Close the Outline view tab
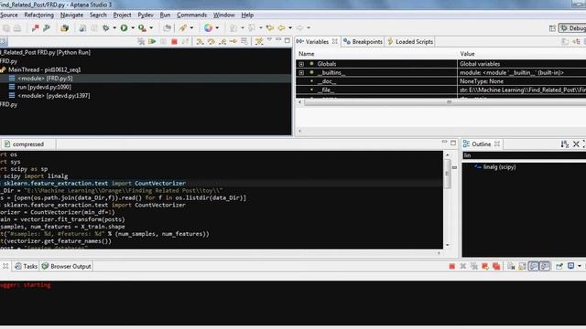The width and height of the screenshot is (586, 329). (x=497, y=143)
